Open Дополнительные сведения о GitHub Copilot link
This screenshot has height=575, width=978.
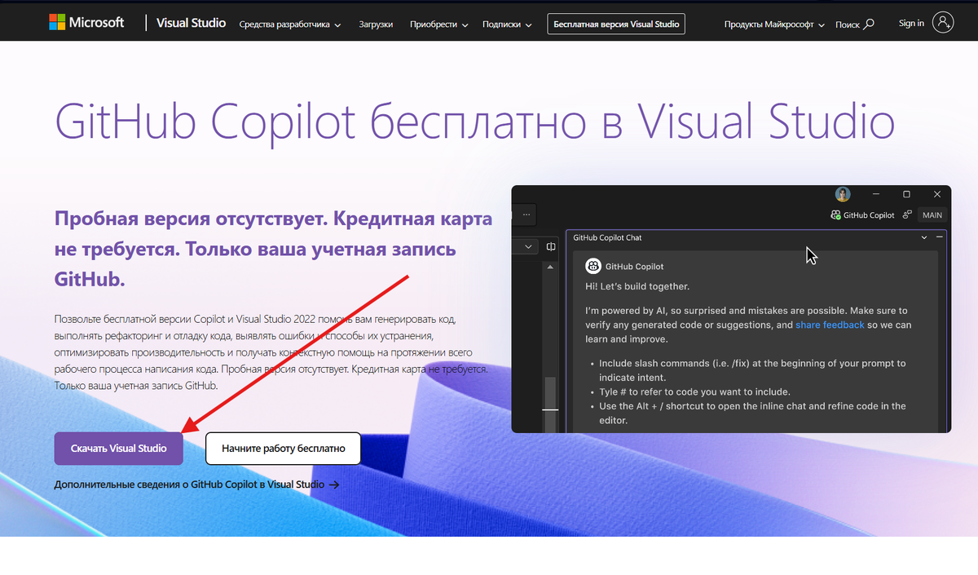196,484
